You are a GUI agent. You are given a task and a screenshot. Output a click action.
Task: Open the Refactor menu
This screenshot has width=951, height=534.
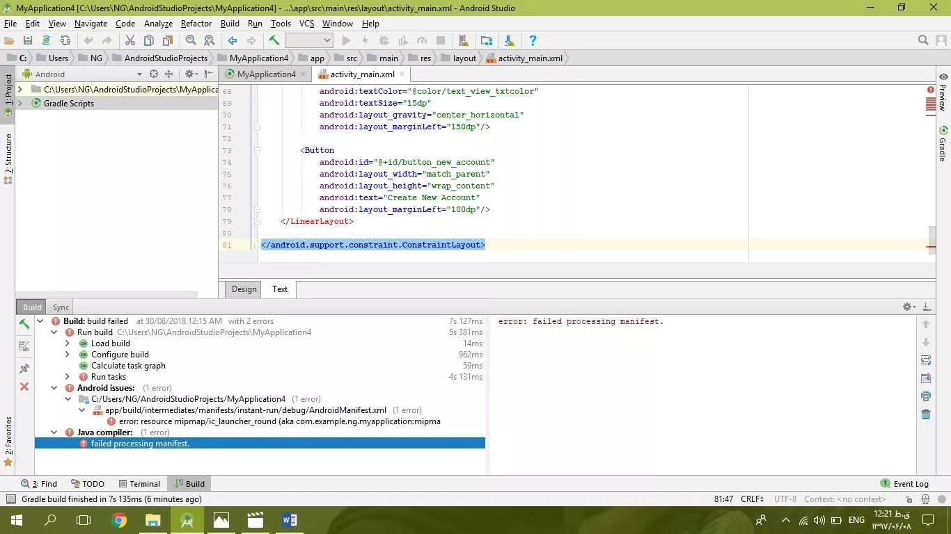[x=196, y=24]
